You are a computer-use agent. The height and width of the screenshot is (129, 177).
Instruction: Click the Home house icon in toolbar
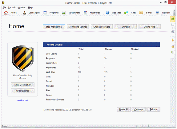(x=6, y=13)
